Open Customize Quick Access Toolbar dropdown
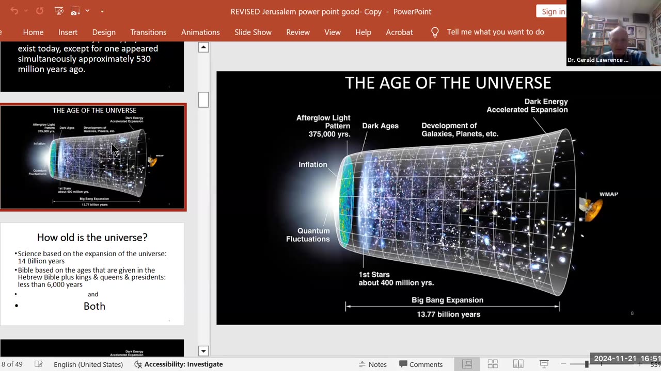 pyautogui.click(x=102, y=11)
